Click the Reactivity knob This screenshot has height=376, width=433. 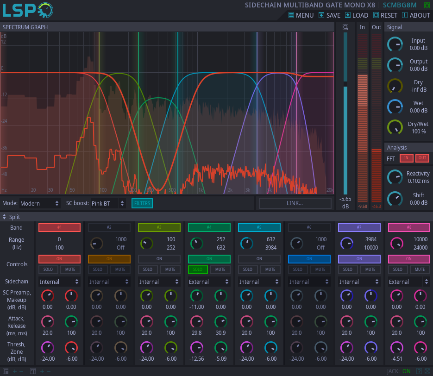pos(395,177)
